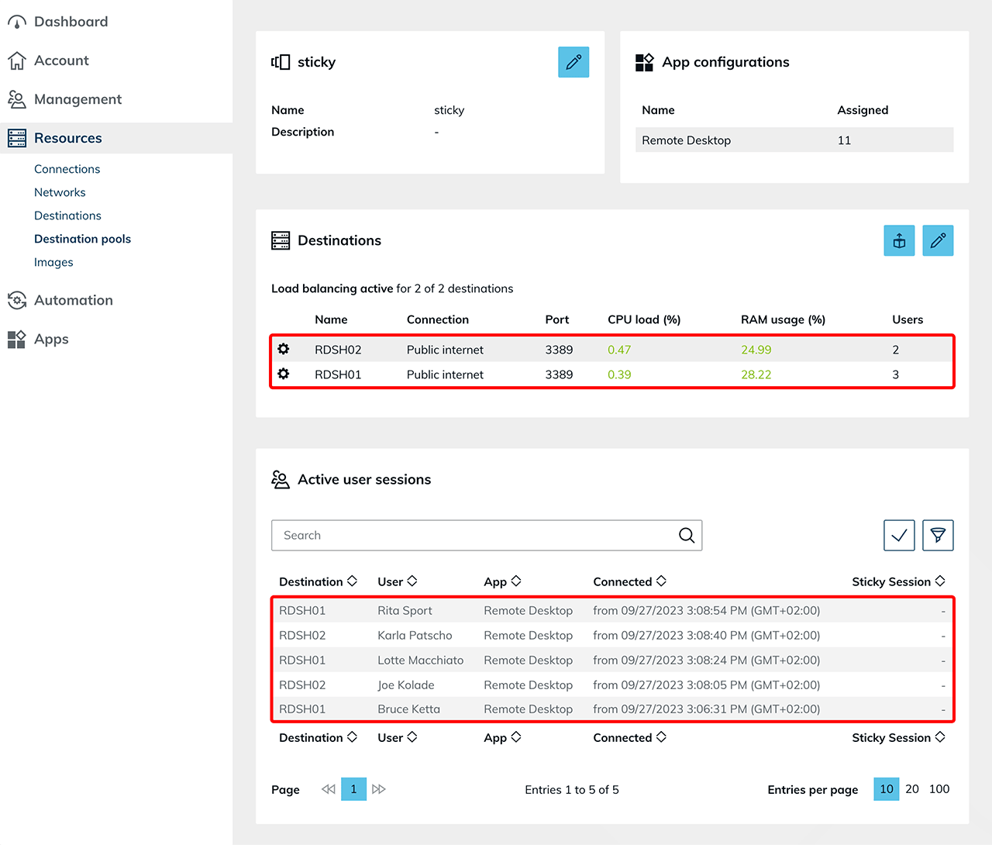The width and height of the screenshot is (992, 845).
Task: Go to first page arrow
Action: point(329,789)
